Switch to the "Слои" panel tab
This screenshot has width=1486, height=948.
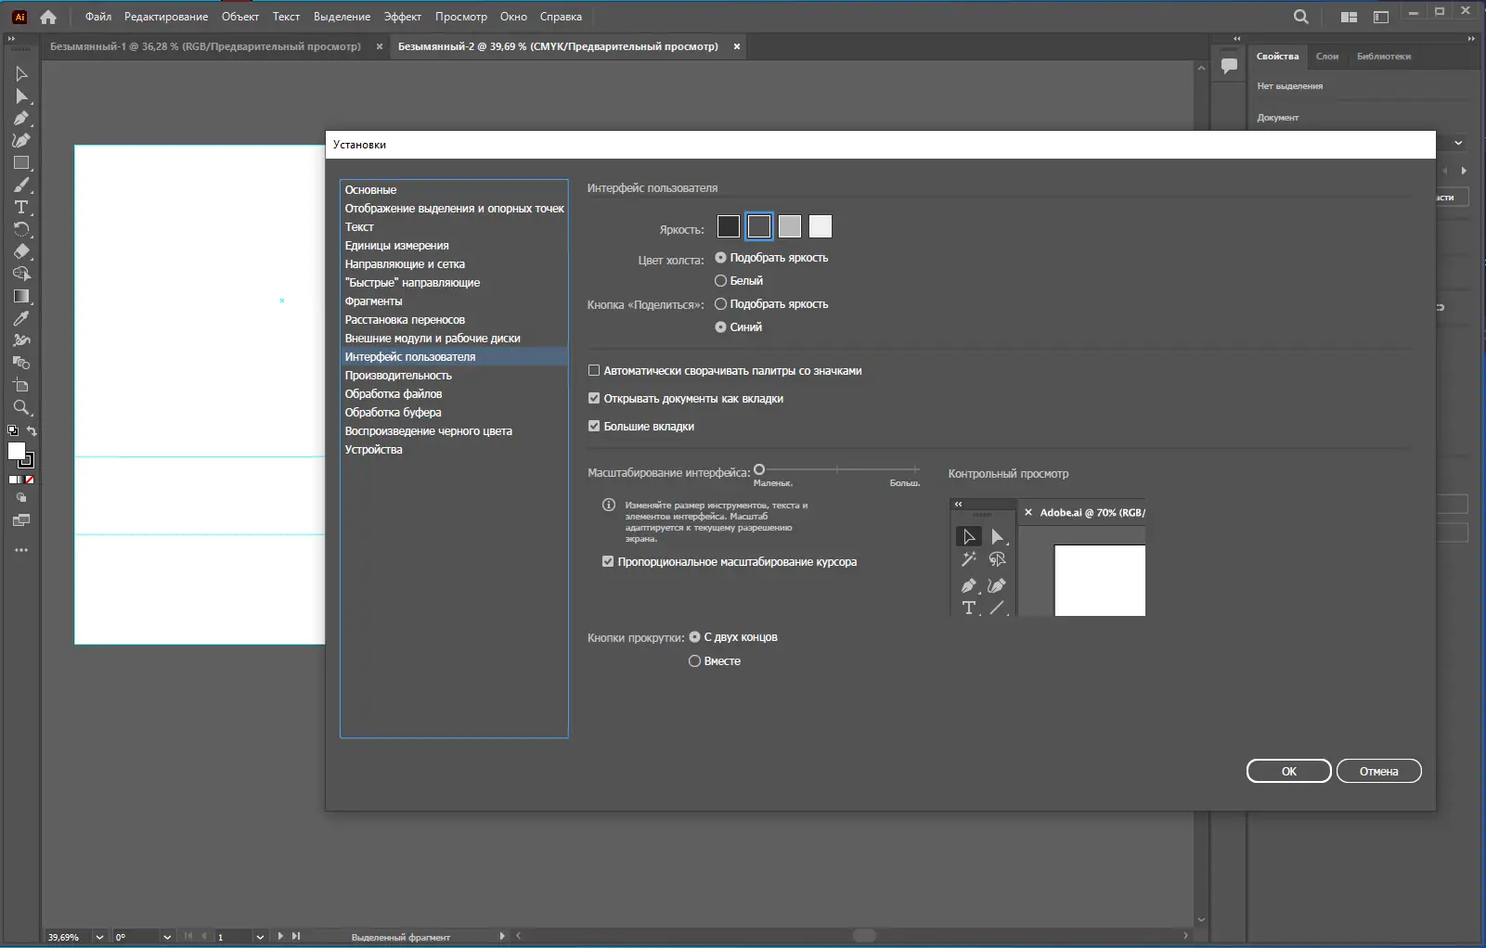[x=1327, y=57]
